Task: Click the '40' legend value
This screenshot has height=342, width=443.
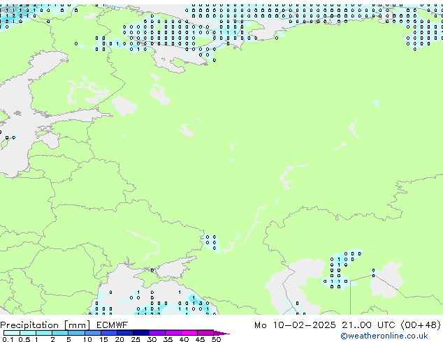Action: coord(184,339)
